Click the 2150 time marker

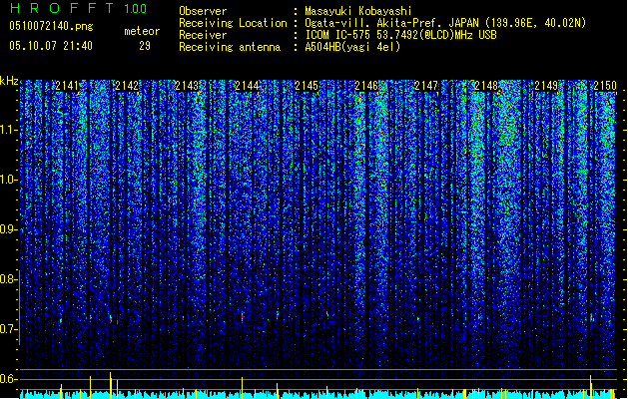605,86
